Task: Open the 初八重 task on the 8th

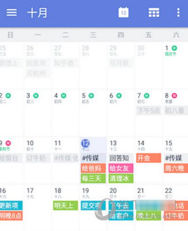Action: pos(176,111)
